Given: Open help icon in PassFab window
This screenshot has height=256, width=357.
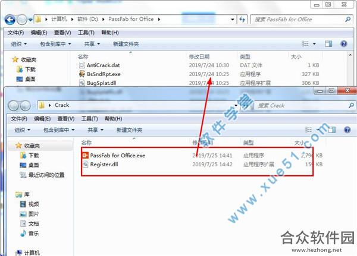Looking at the screenshot, I should pyautogui.click(x=344, y=43).
